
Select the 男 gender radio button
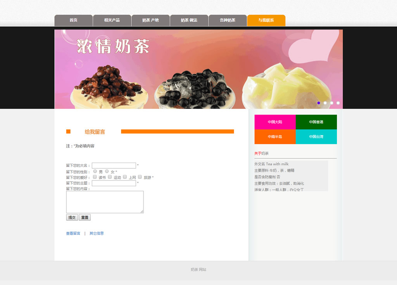click(x=95, y=171)
